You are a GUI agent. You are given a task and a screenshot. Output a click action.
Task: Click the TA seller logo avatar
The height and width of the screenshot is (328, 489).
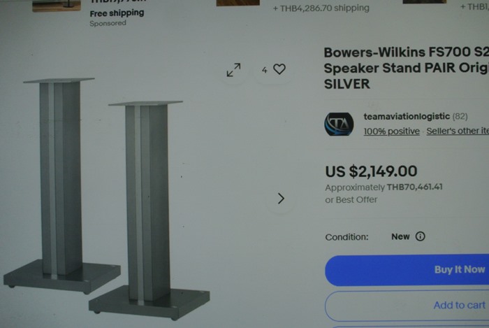click(x=339, y=124)
